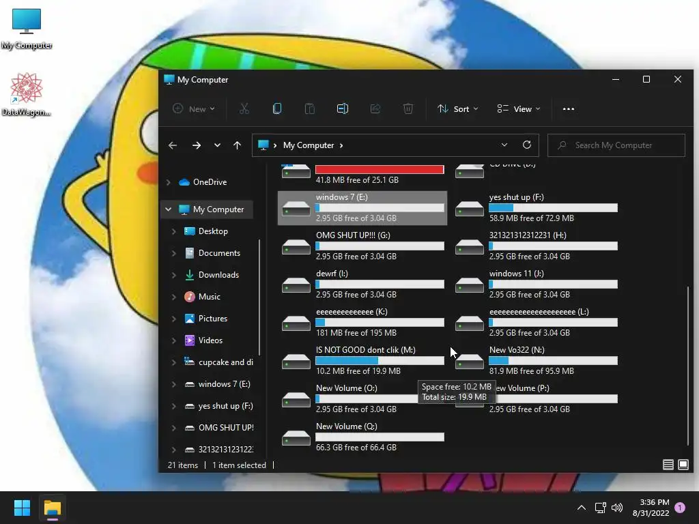Go up one level with up arrow
699x524 pixels.
[x=237, y=145]
